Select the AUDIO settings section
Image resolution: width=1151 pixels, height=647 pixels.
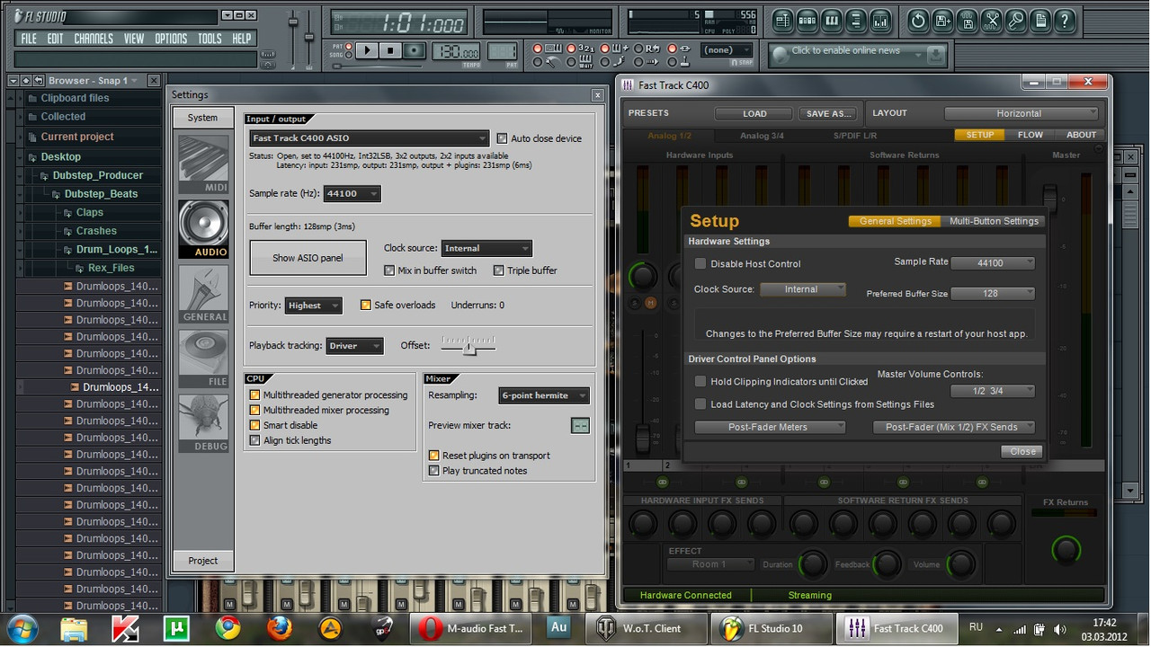pyautogui.click(x=203, y=229)
